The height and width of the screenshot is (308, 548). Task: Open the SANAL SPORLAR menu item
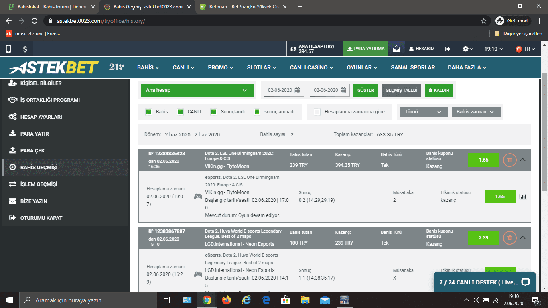pos(413,67)
